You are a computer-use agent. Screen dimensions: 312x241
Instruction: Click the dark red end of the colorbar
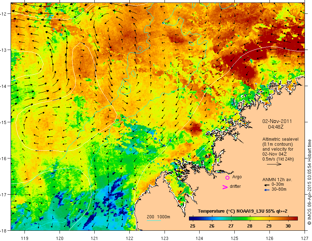point(295,219)
